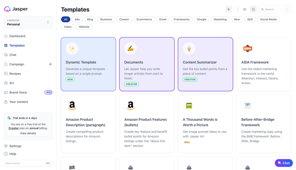Viewport: 296px width, 170px height.
Task: Open the Documents card title
Action: [134, 62]
